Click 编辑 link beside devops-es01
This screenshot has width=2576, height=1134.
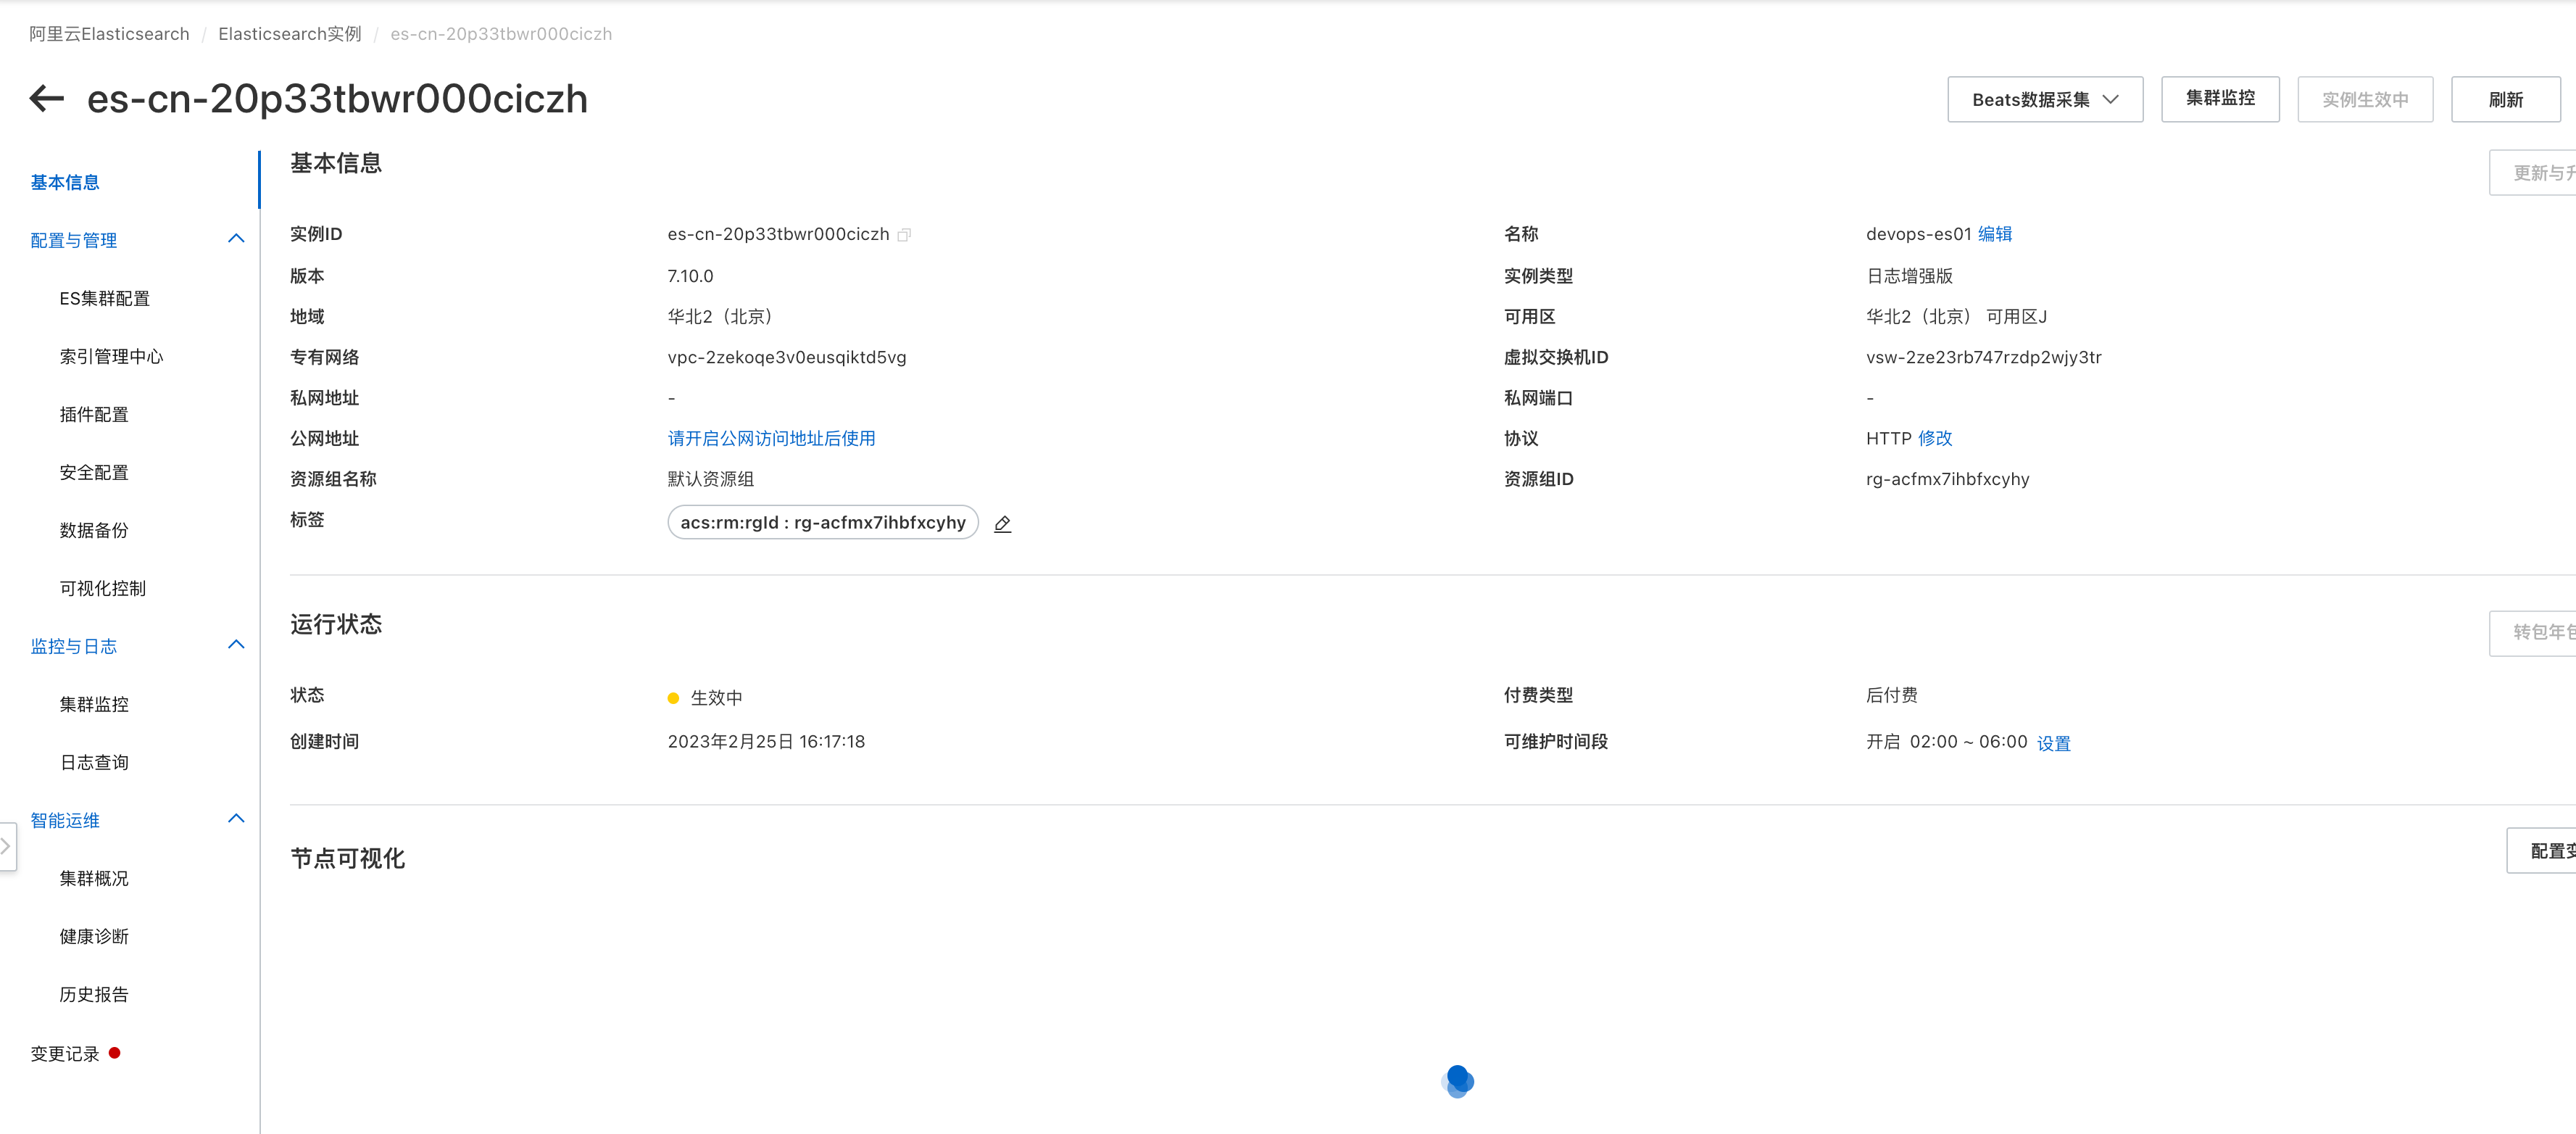click(1994, 234)
